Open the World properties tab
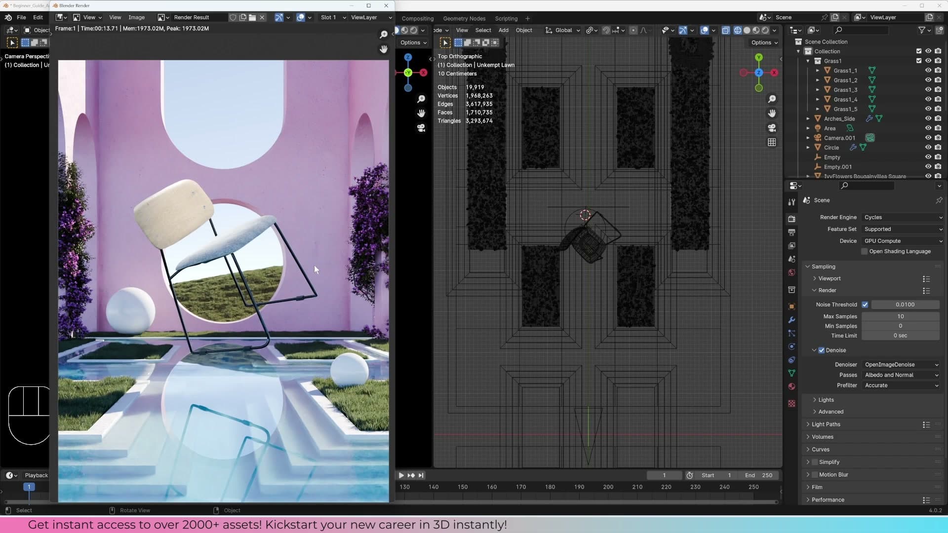Image resolution: width=948 pixels, height=533 pixels. (x=791, y=272)
